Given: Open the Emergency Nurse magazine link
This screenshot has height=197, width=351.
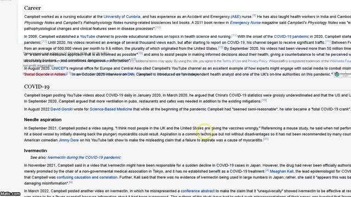Looking at the screenshot, I should tap(245, 23).
